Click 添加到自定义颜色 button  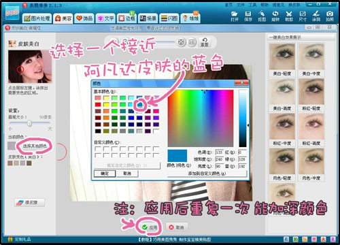pyautogui.click(x=207, y=174)
